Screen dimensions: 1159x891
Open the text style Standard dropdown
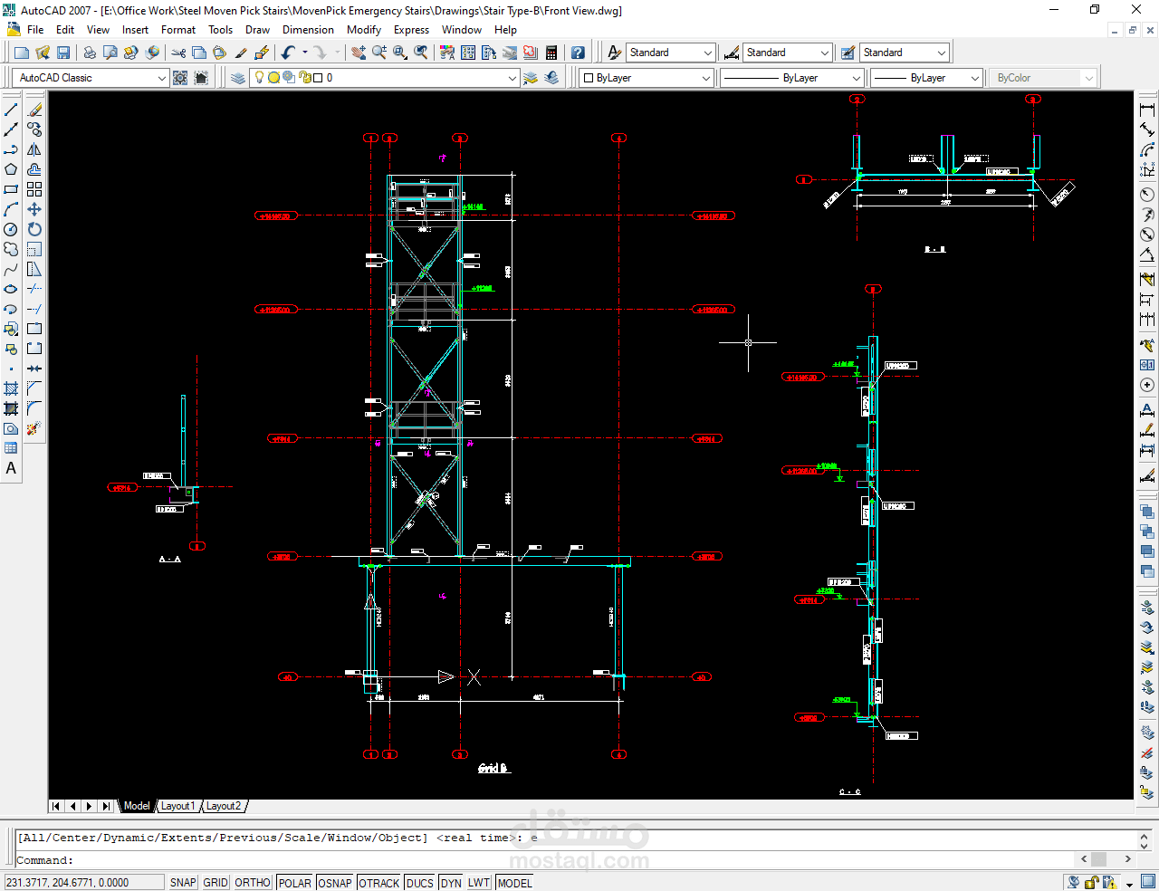pos(708,53)
